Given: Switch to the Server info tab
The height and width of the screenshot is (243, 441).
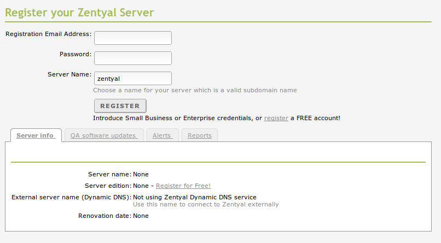Looking at the screenshot, I should click(x=35, y=135).
